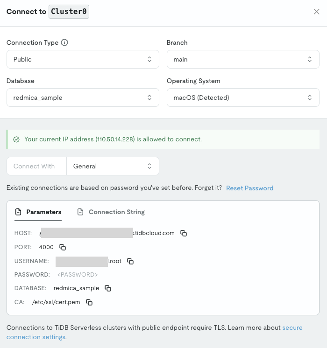
Task: Copy the DATABASE name redmica_sample
Action: [108, 288]
